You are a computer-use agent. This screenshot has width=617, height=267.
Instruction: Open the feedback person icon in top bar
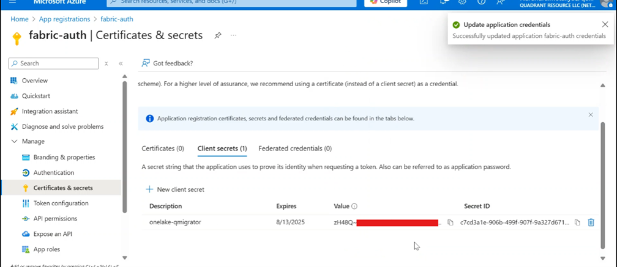pos(500,2)
